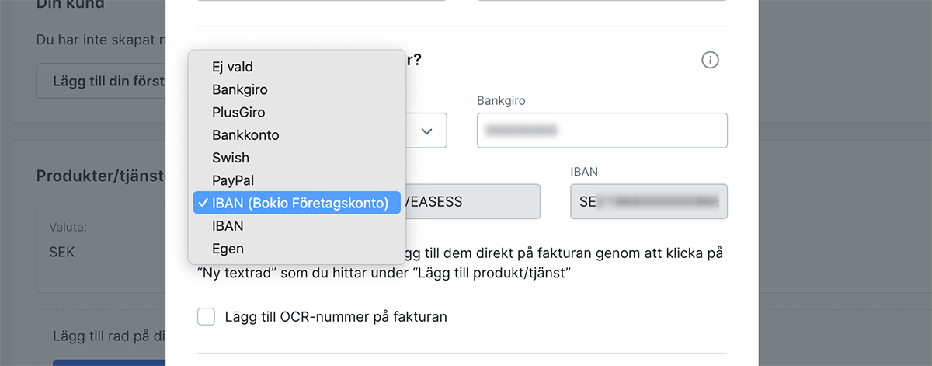932x366 pixels.
Task: Choose Swish from the dropdown list
Action: click(x=231, y=158)
